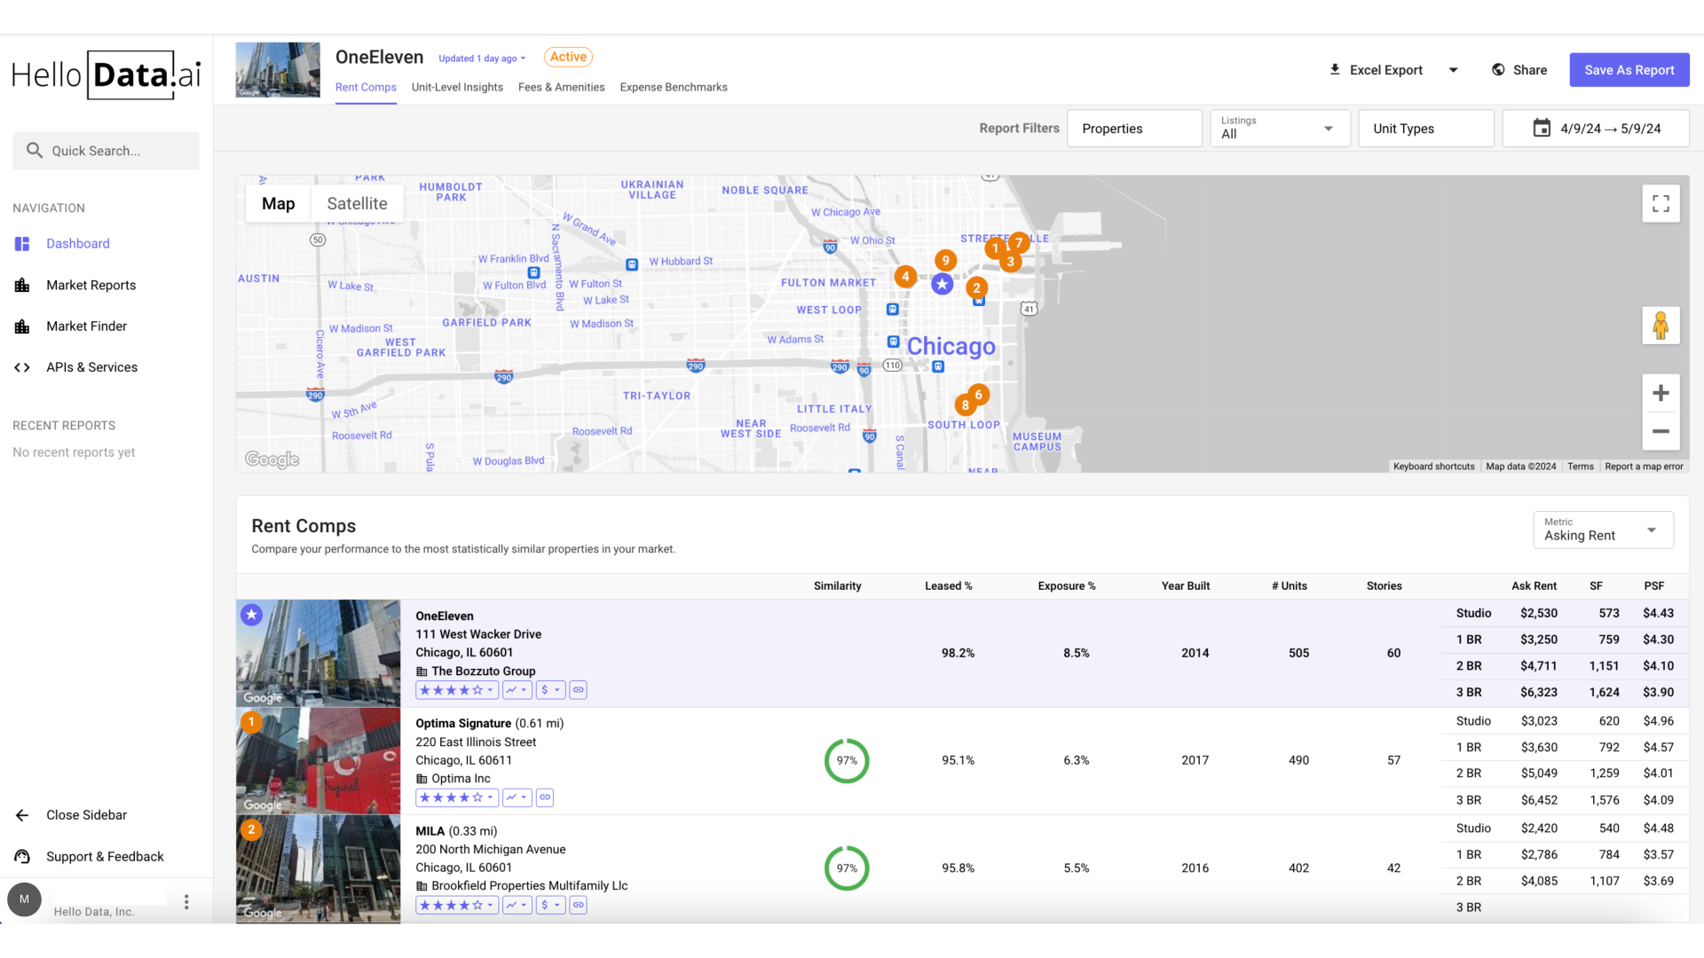1704x958 pixels.
Task: Open the MILA dollar fees dropdown
Action: click(x=550, y=906)
